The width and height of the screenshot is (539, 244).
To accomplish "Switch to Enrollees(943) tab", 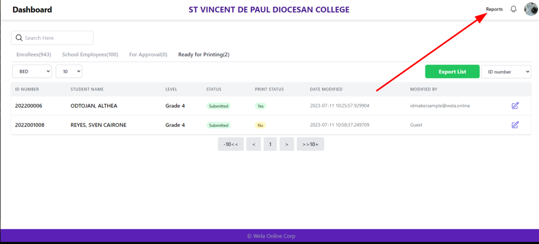I will coord(33,55).
